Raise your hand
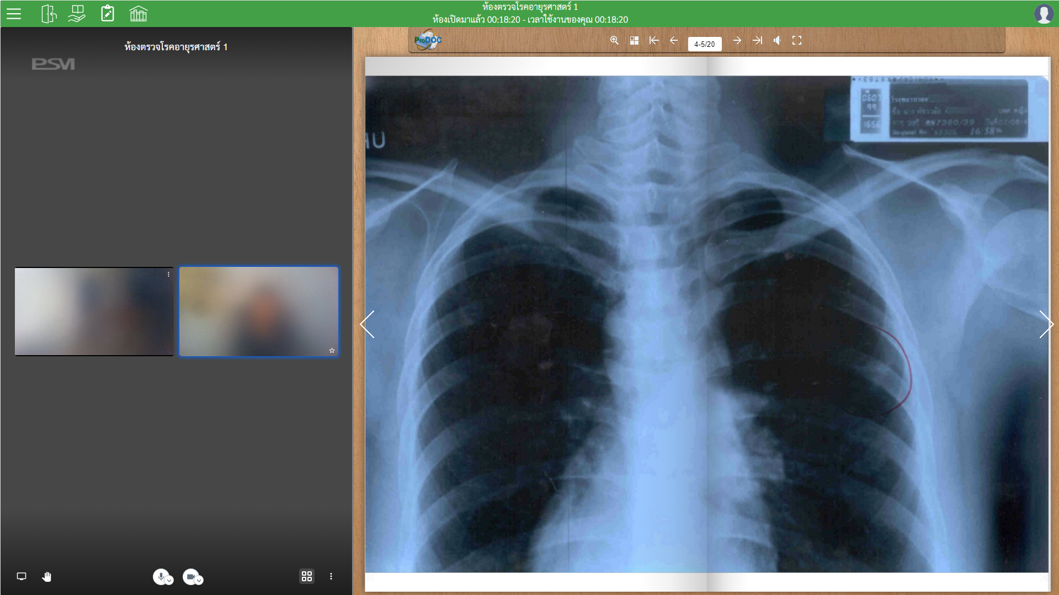This screenshot has height=595, width=1059. click(x=47, y=576)
